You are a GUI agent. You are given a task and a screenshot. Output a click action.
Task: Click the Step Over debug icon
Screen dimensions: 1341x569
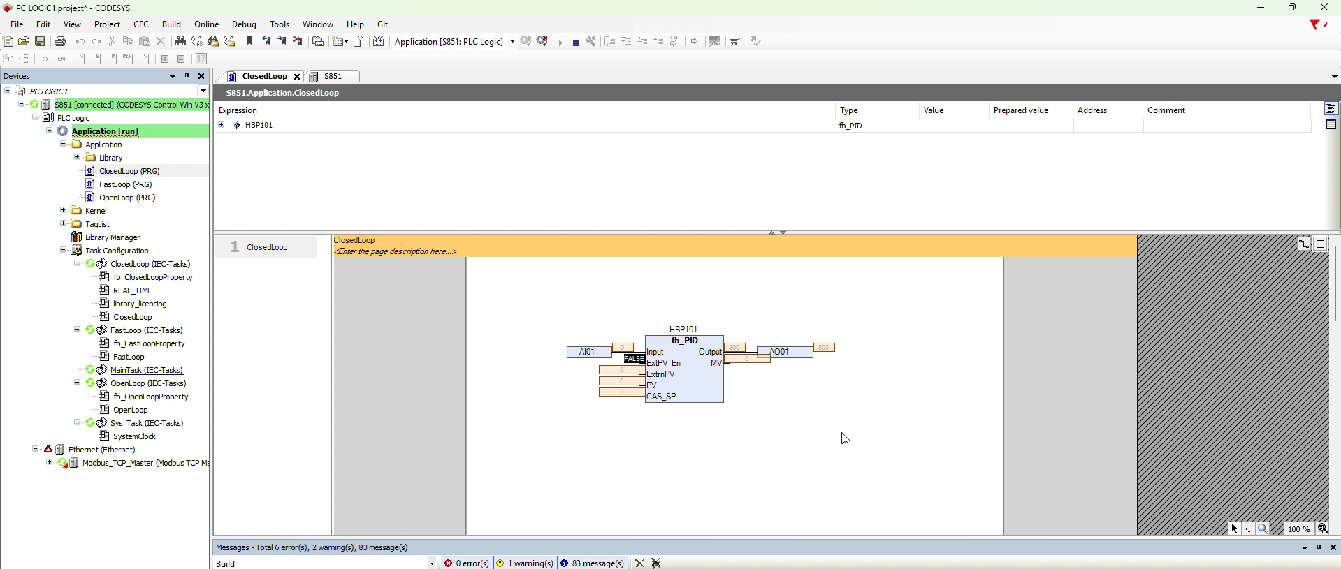pyautogui.click(x=609, y=41)
